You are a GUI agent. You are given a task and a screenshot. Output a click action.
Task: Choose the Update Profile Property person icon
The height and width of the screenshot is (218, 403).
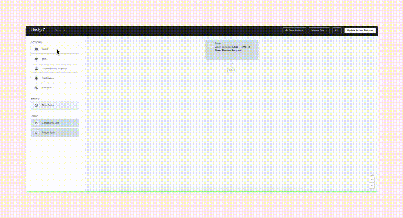coord(36,68)
